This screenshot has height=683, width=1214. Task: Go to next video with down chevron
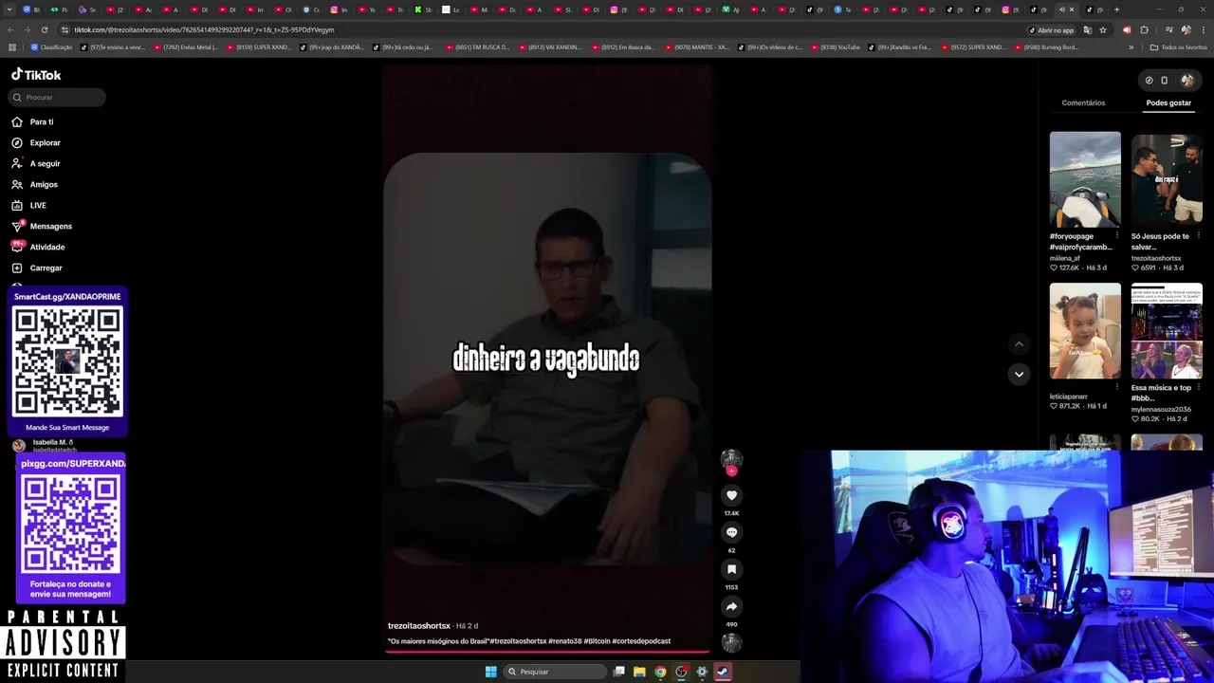pyautogui.click(x=1019, y=374)
